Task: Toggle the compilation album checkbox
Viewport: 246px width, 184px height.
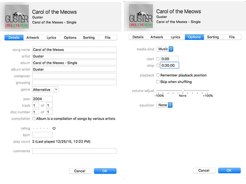Action: [34, 118]
